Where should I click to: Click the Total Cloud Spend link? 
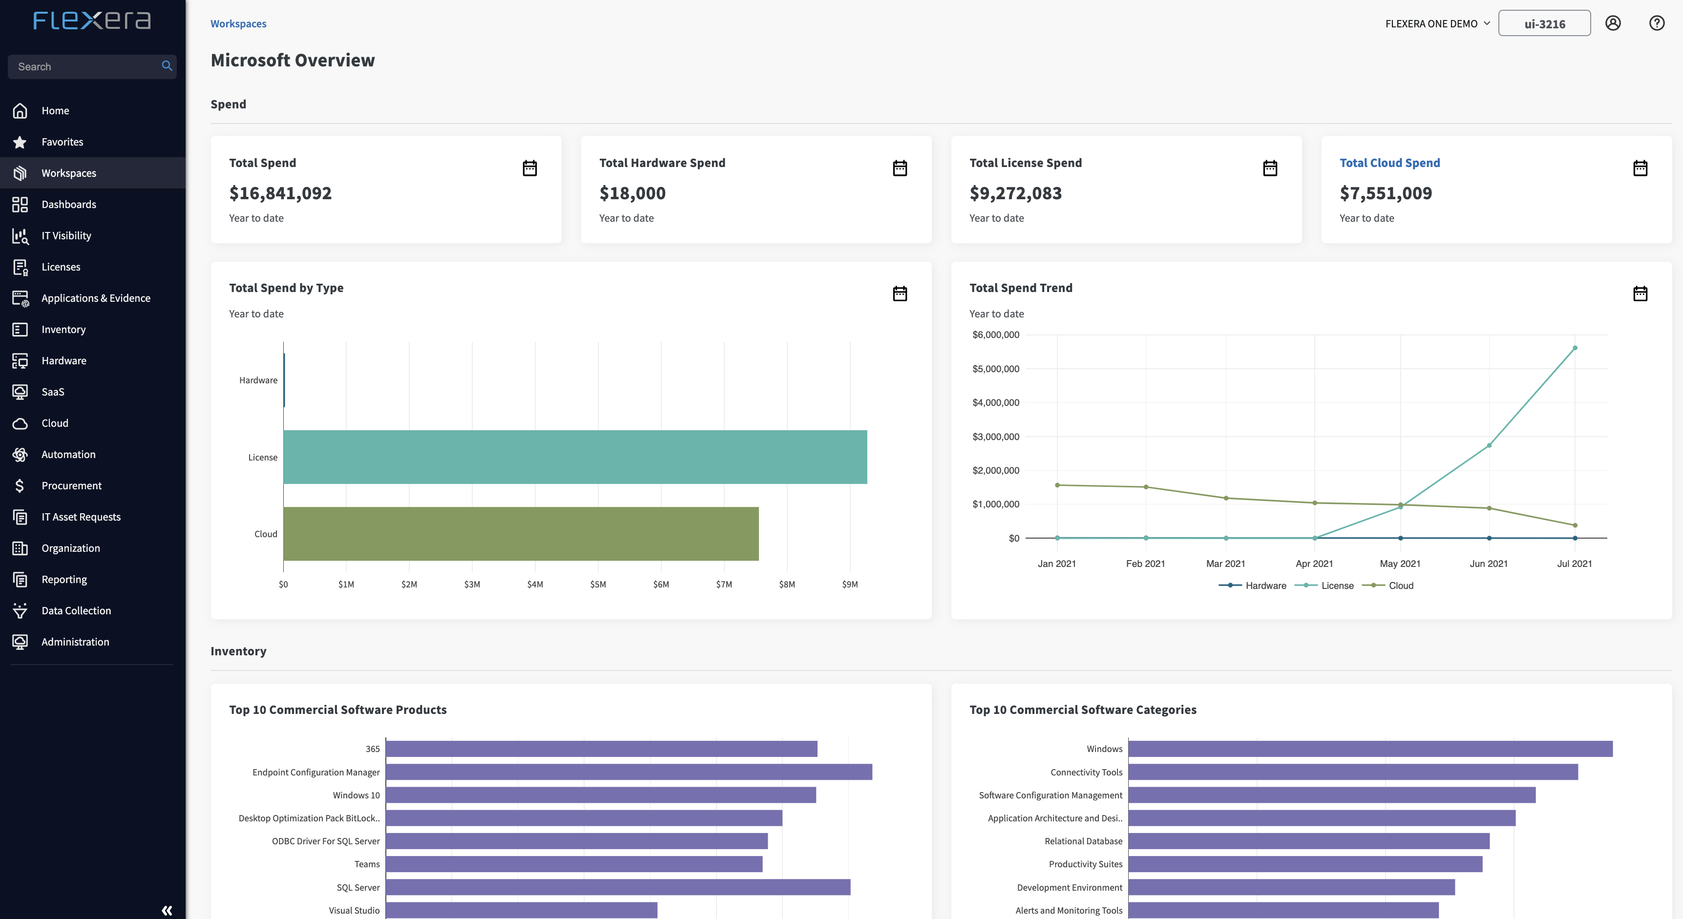[1390, 162]
